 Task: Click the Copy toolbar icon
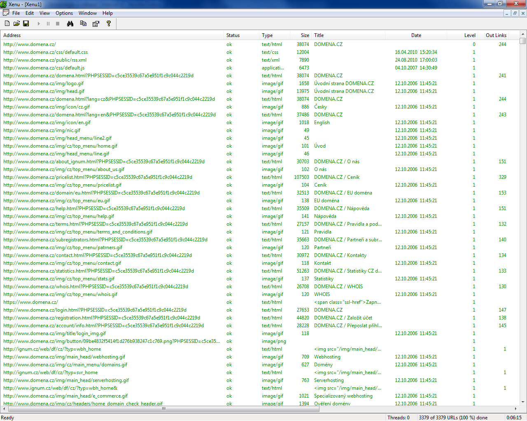point(83,23)
